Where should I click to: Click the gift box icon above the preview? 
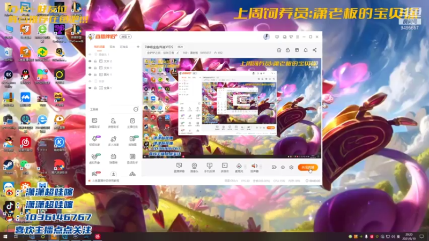[x=279, y=50]
